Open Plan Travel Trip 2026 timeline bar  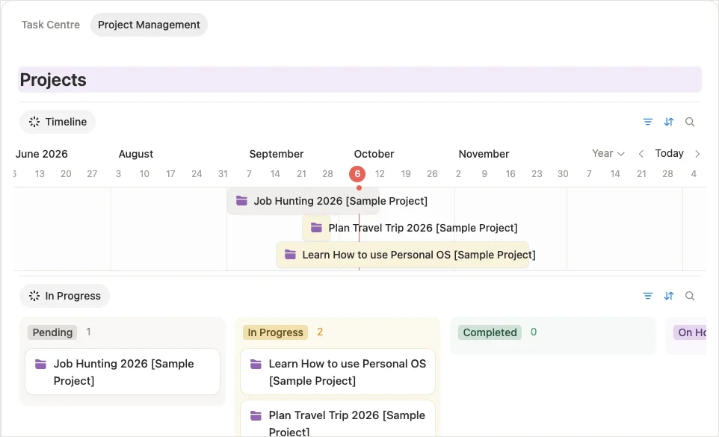coord(316,228)
